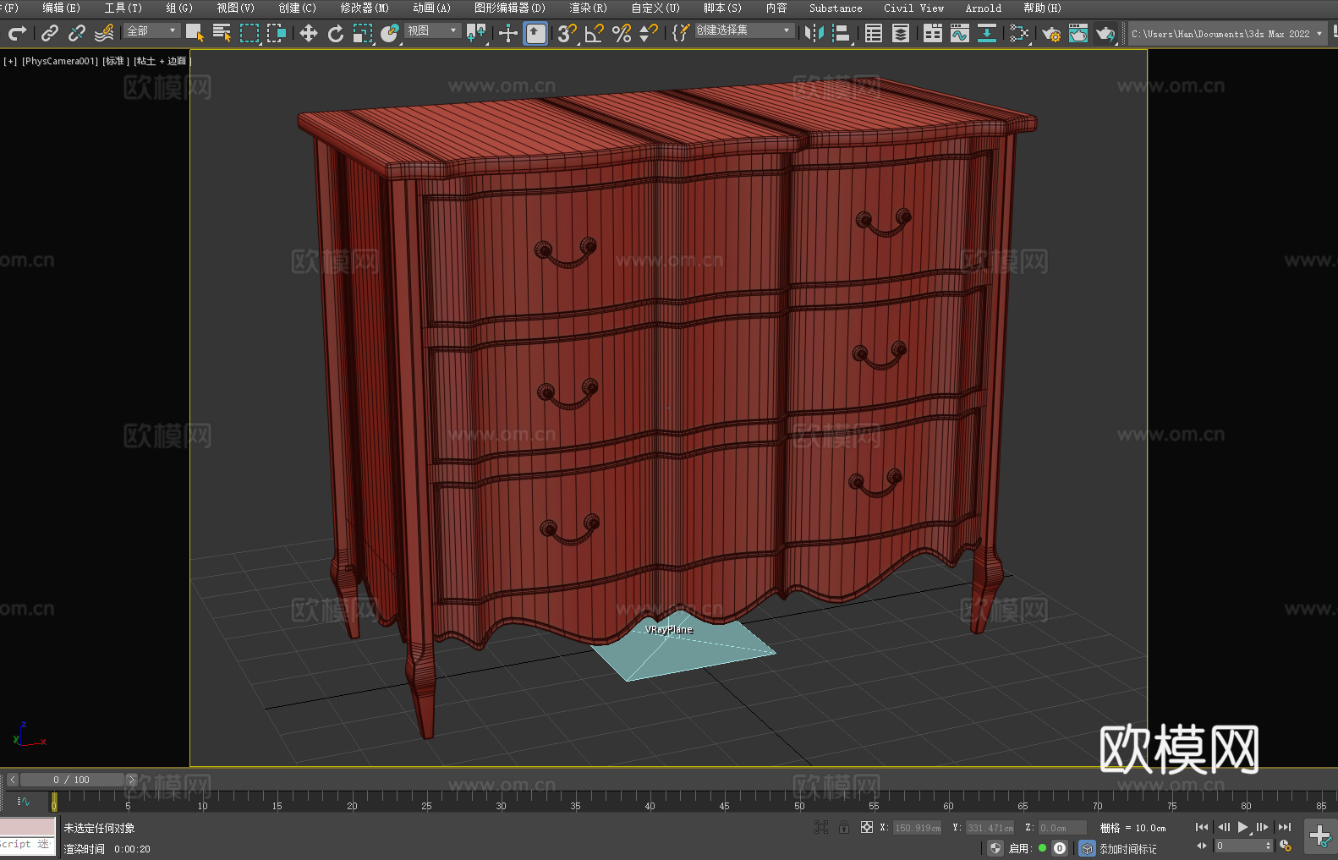Toggle the Selection Lock padlock icon
This screenshot has height=860, width=1338.
click(x=844, y=827)
